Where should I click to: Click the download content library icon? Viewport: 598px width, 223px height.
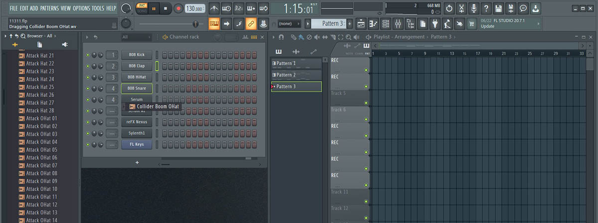tap(536, 8)
